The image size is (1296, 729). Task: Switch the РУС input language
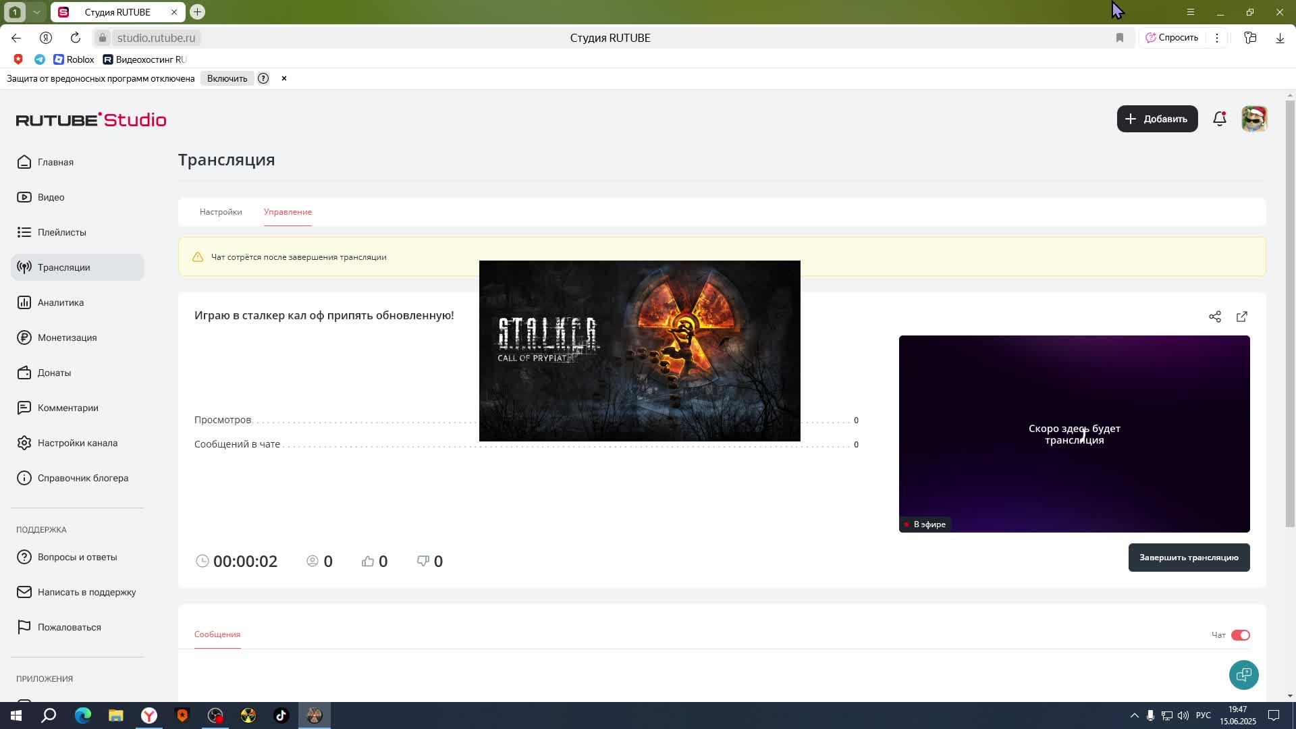(1203, 715)
